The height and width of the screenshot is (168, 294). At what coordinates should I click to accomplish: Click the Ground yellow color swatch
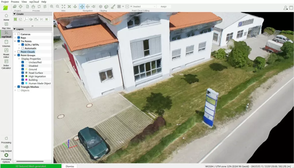pyautogui.click(x=26, y=69)
